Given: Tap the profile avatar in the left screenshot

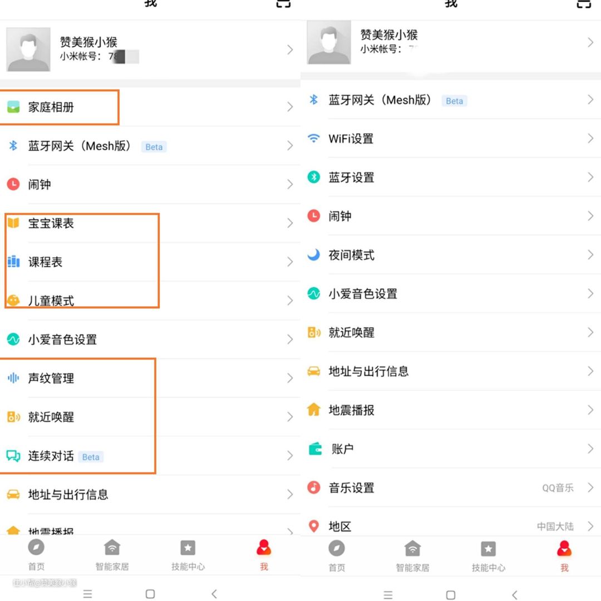Looking at the screenshot, I should pos(28,50).
